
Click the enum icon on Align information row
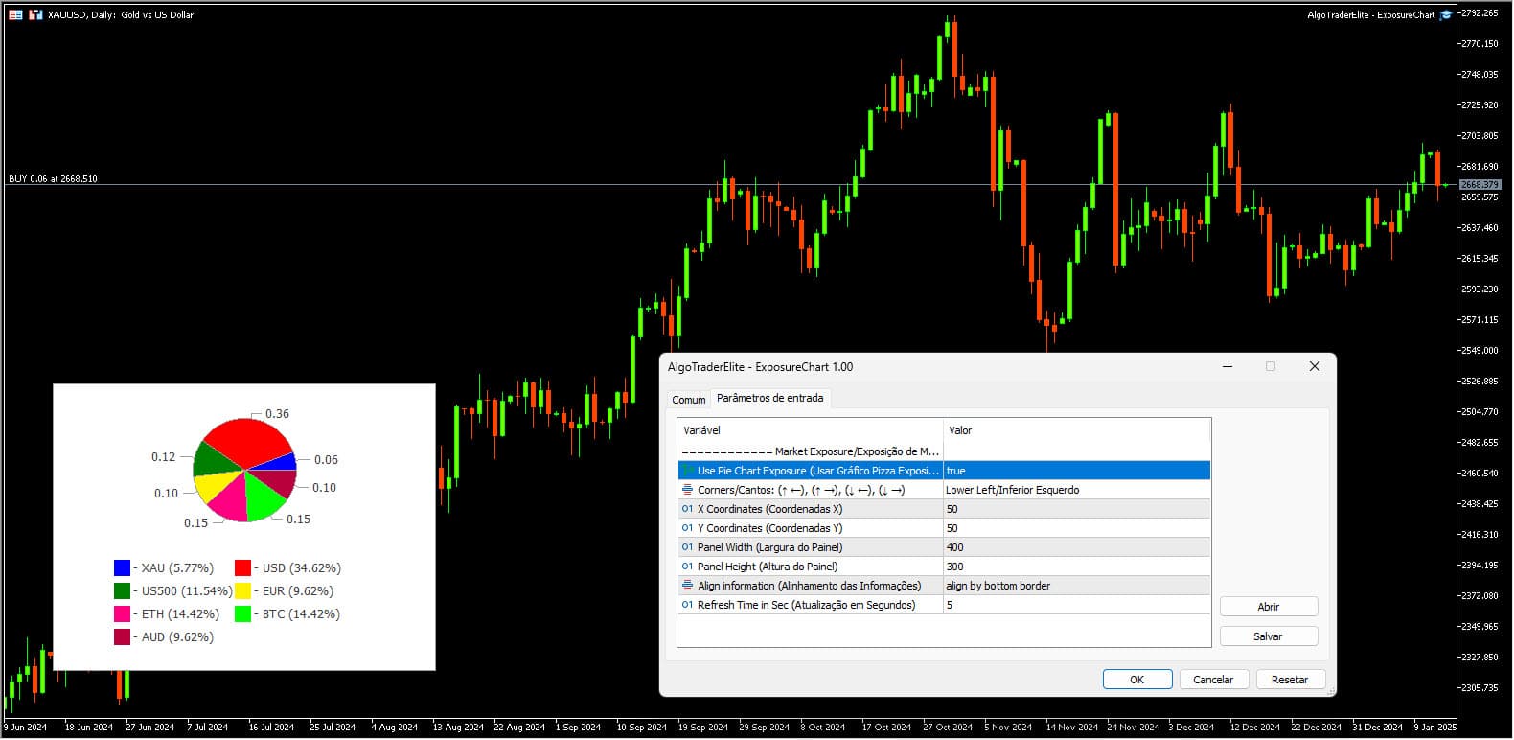687,586
